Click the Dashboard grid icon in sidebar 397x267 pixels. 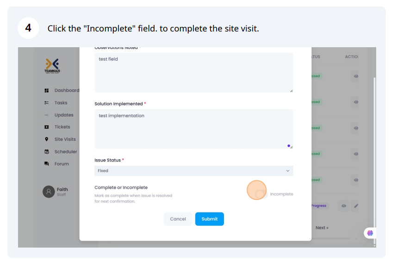tap(47, 90)
